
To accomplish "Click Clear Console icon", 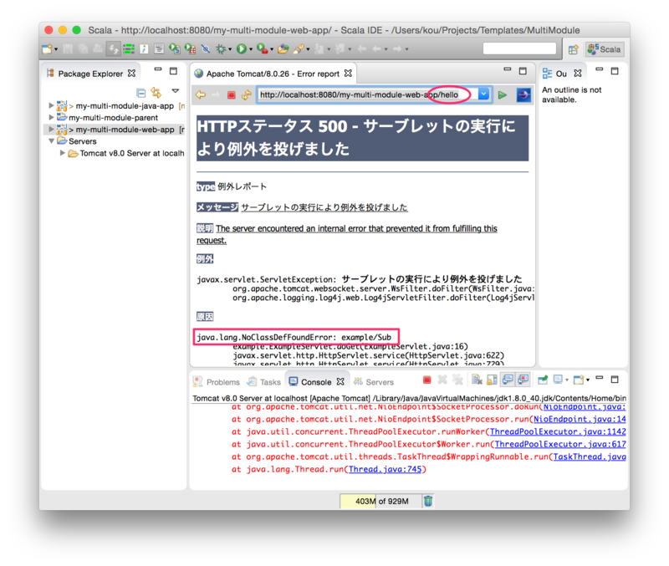I will (477, 380).
